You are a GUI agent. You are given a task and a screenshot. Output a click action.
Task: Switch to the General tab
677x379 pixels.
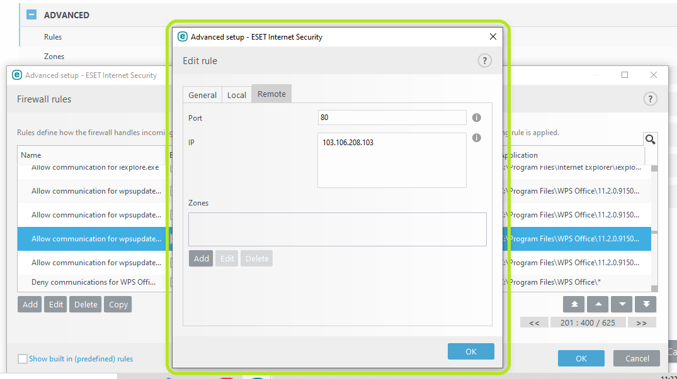click(x=202, y=95)
